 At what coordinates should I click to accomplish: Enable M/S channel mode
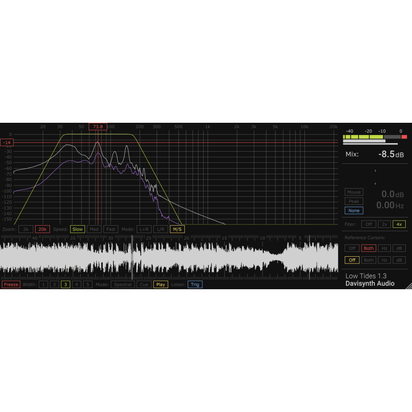(177, 229)
